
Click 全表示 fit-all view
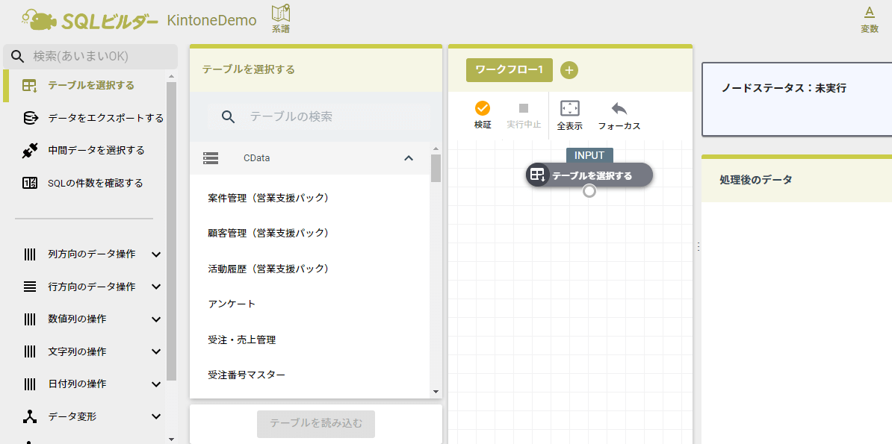[x=569, y=116]
